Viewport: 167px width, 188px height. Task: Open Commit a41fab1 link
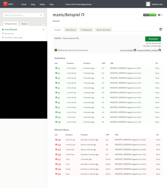127,50
